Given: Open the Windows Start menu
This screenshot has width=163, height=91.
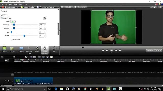Looking at the screenshot, I should click(x=3, y=89).
